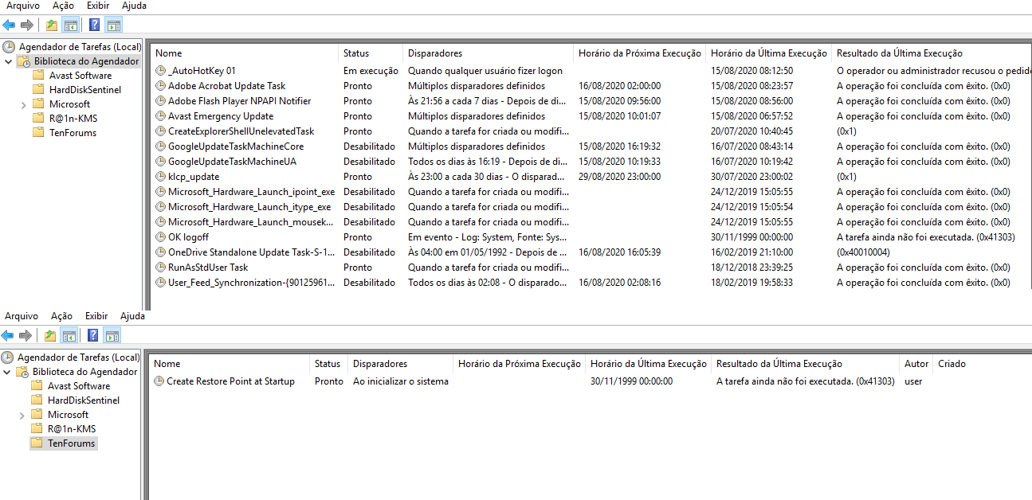Toggle console tree in the bottom window
This screenshot has width=1032, height=500.
pyautogui.click(x=70, y=334)
